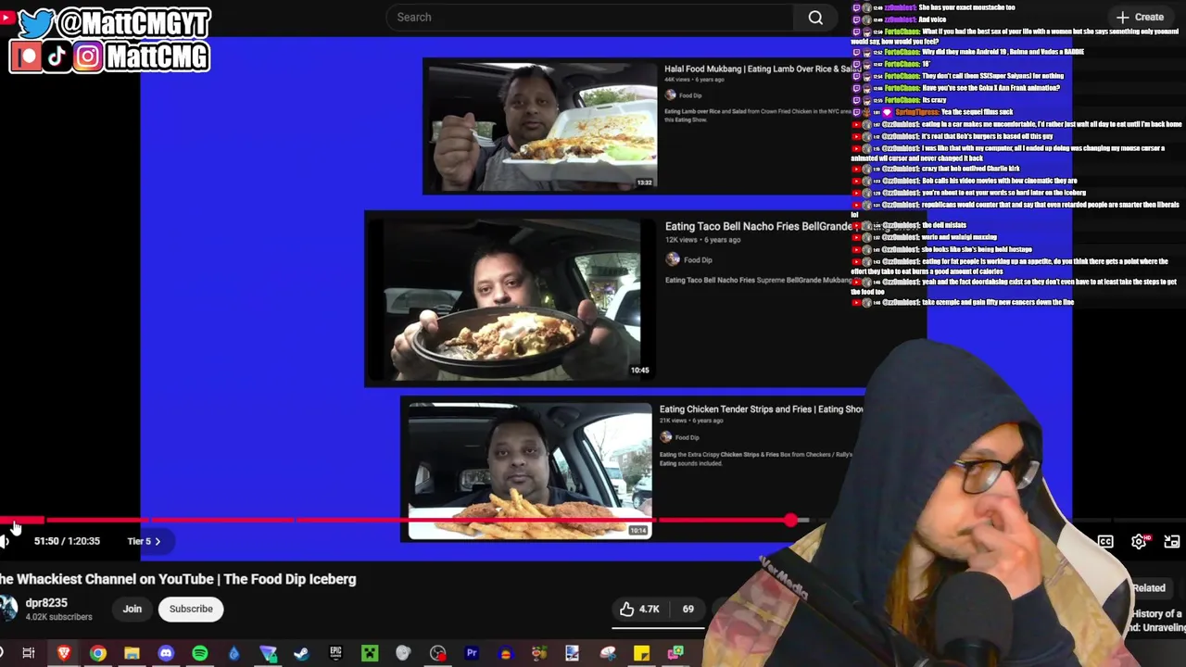Click Eating Chicken Tender Strips title text
This screenshot has height=667, width=1186.
point(760,409)
